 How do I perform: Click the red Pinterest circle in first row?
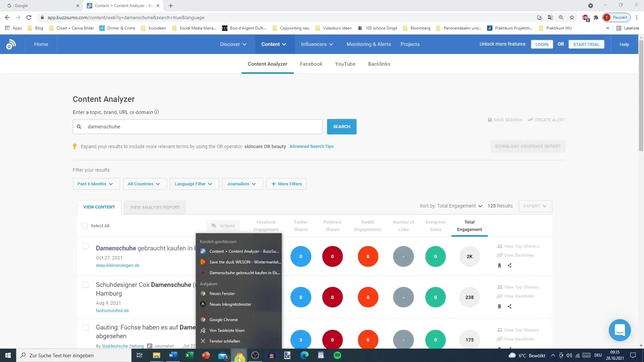click(332, 256)
